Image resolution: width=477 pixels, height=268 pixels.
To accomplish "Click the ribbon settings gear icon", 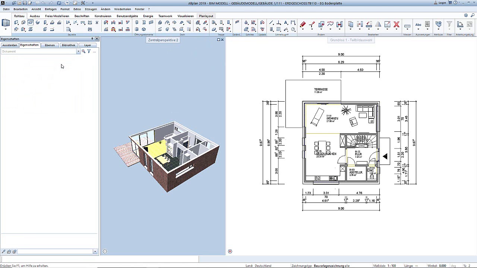I will [x=466, y=16].
